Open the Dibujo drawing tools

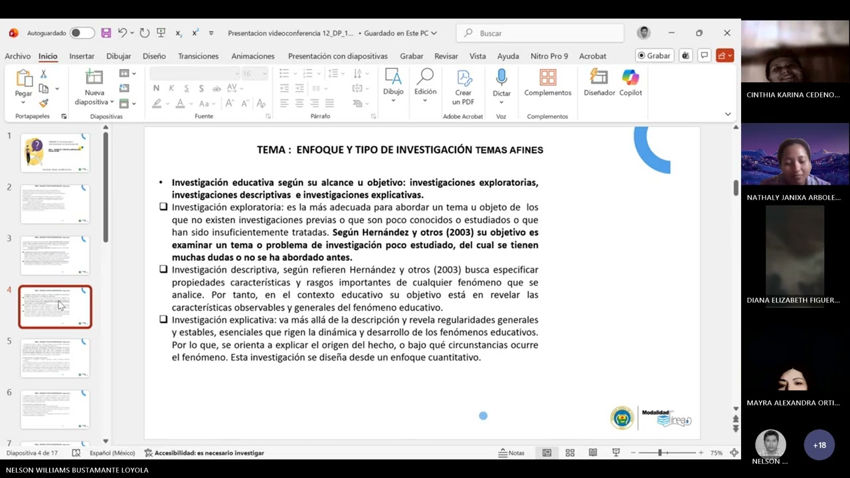coord(393,86)
